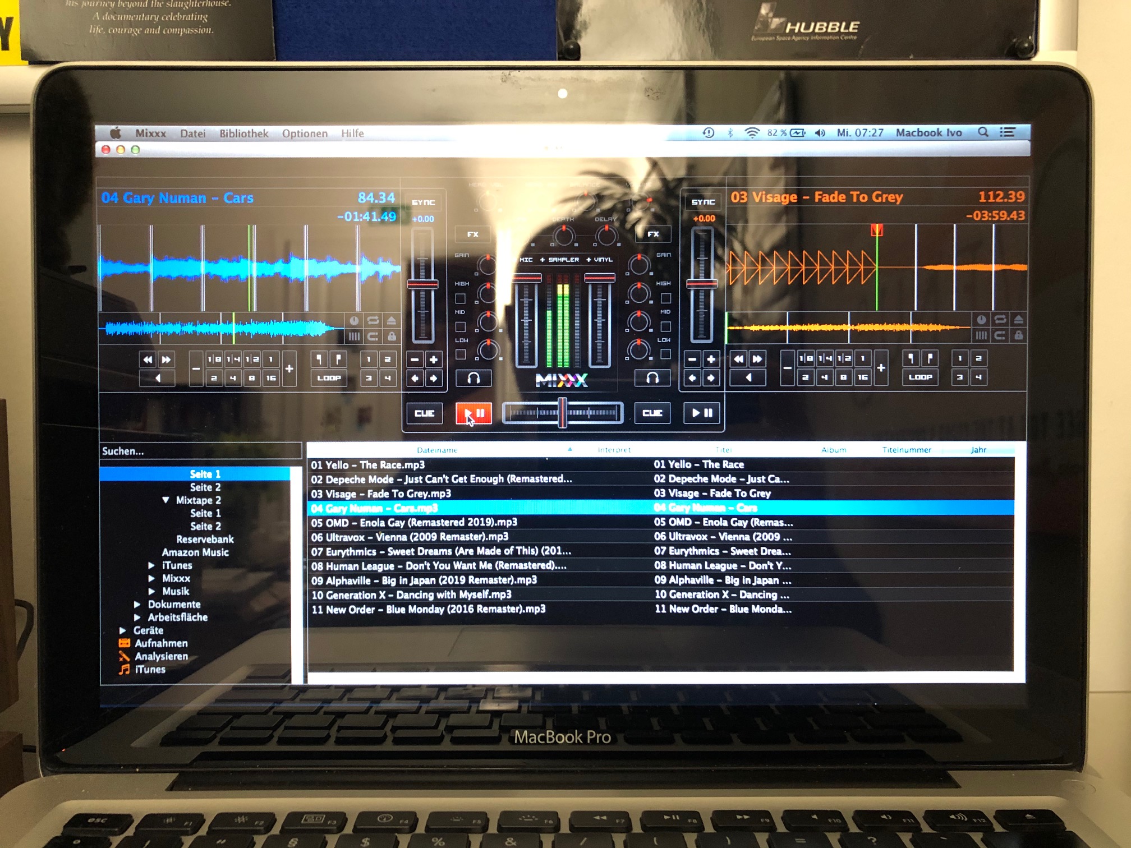Show the VINYL control section
The height and width of the screenshot is (848, 1131).
(x=599, y=260)
